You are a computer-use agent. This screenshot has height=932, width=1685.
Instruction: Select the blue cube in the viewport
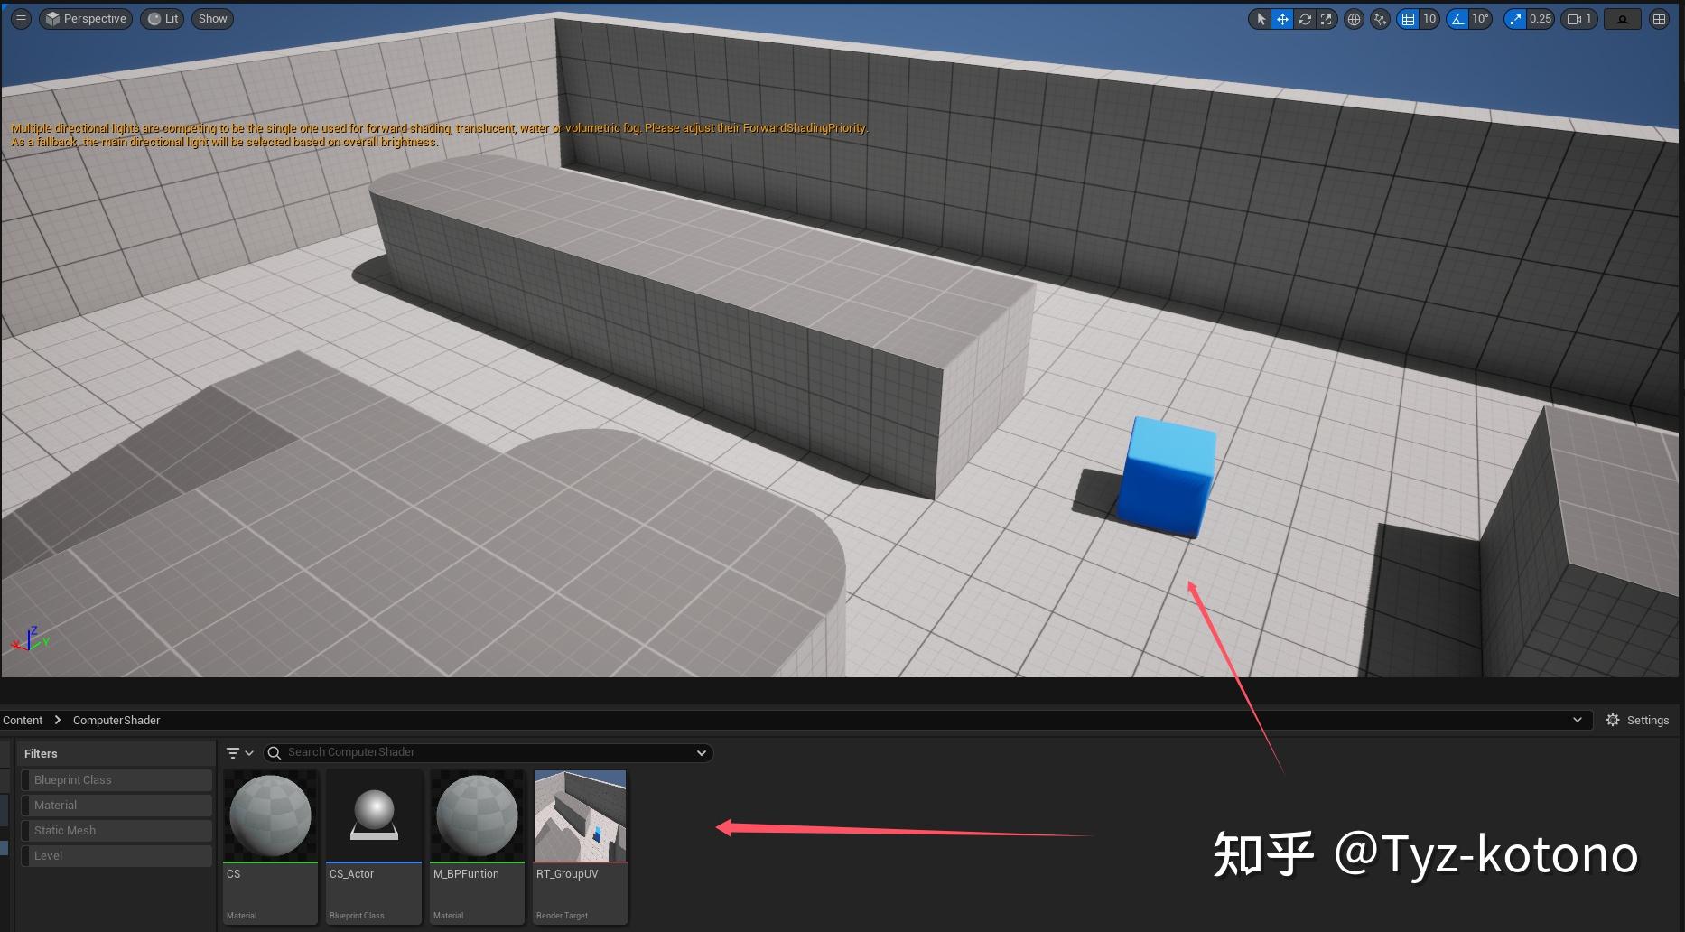pos(1166,476)
